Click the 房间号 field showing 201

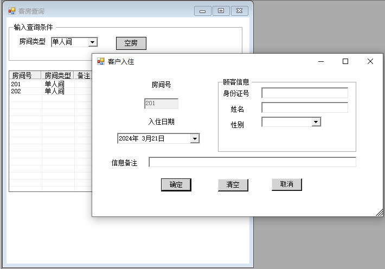click(161, 104)
